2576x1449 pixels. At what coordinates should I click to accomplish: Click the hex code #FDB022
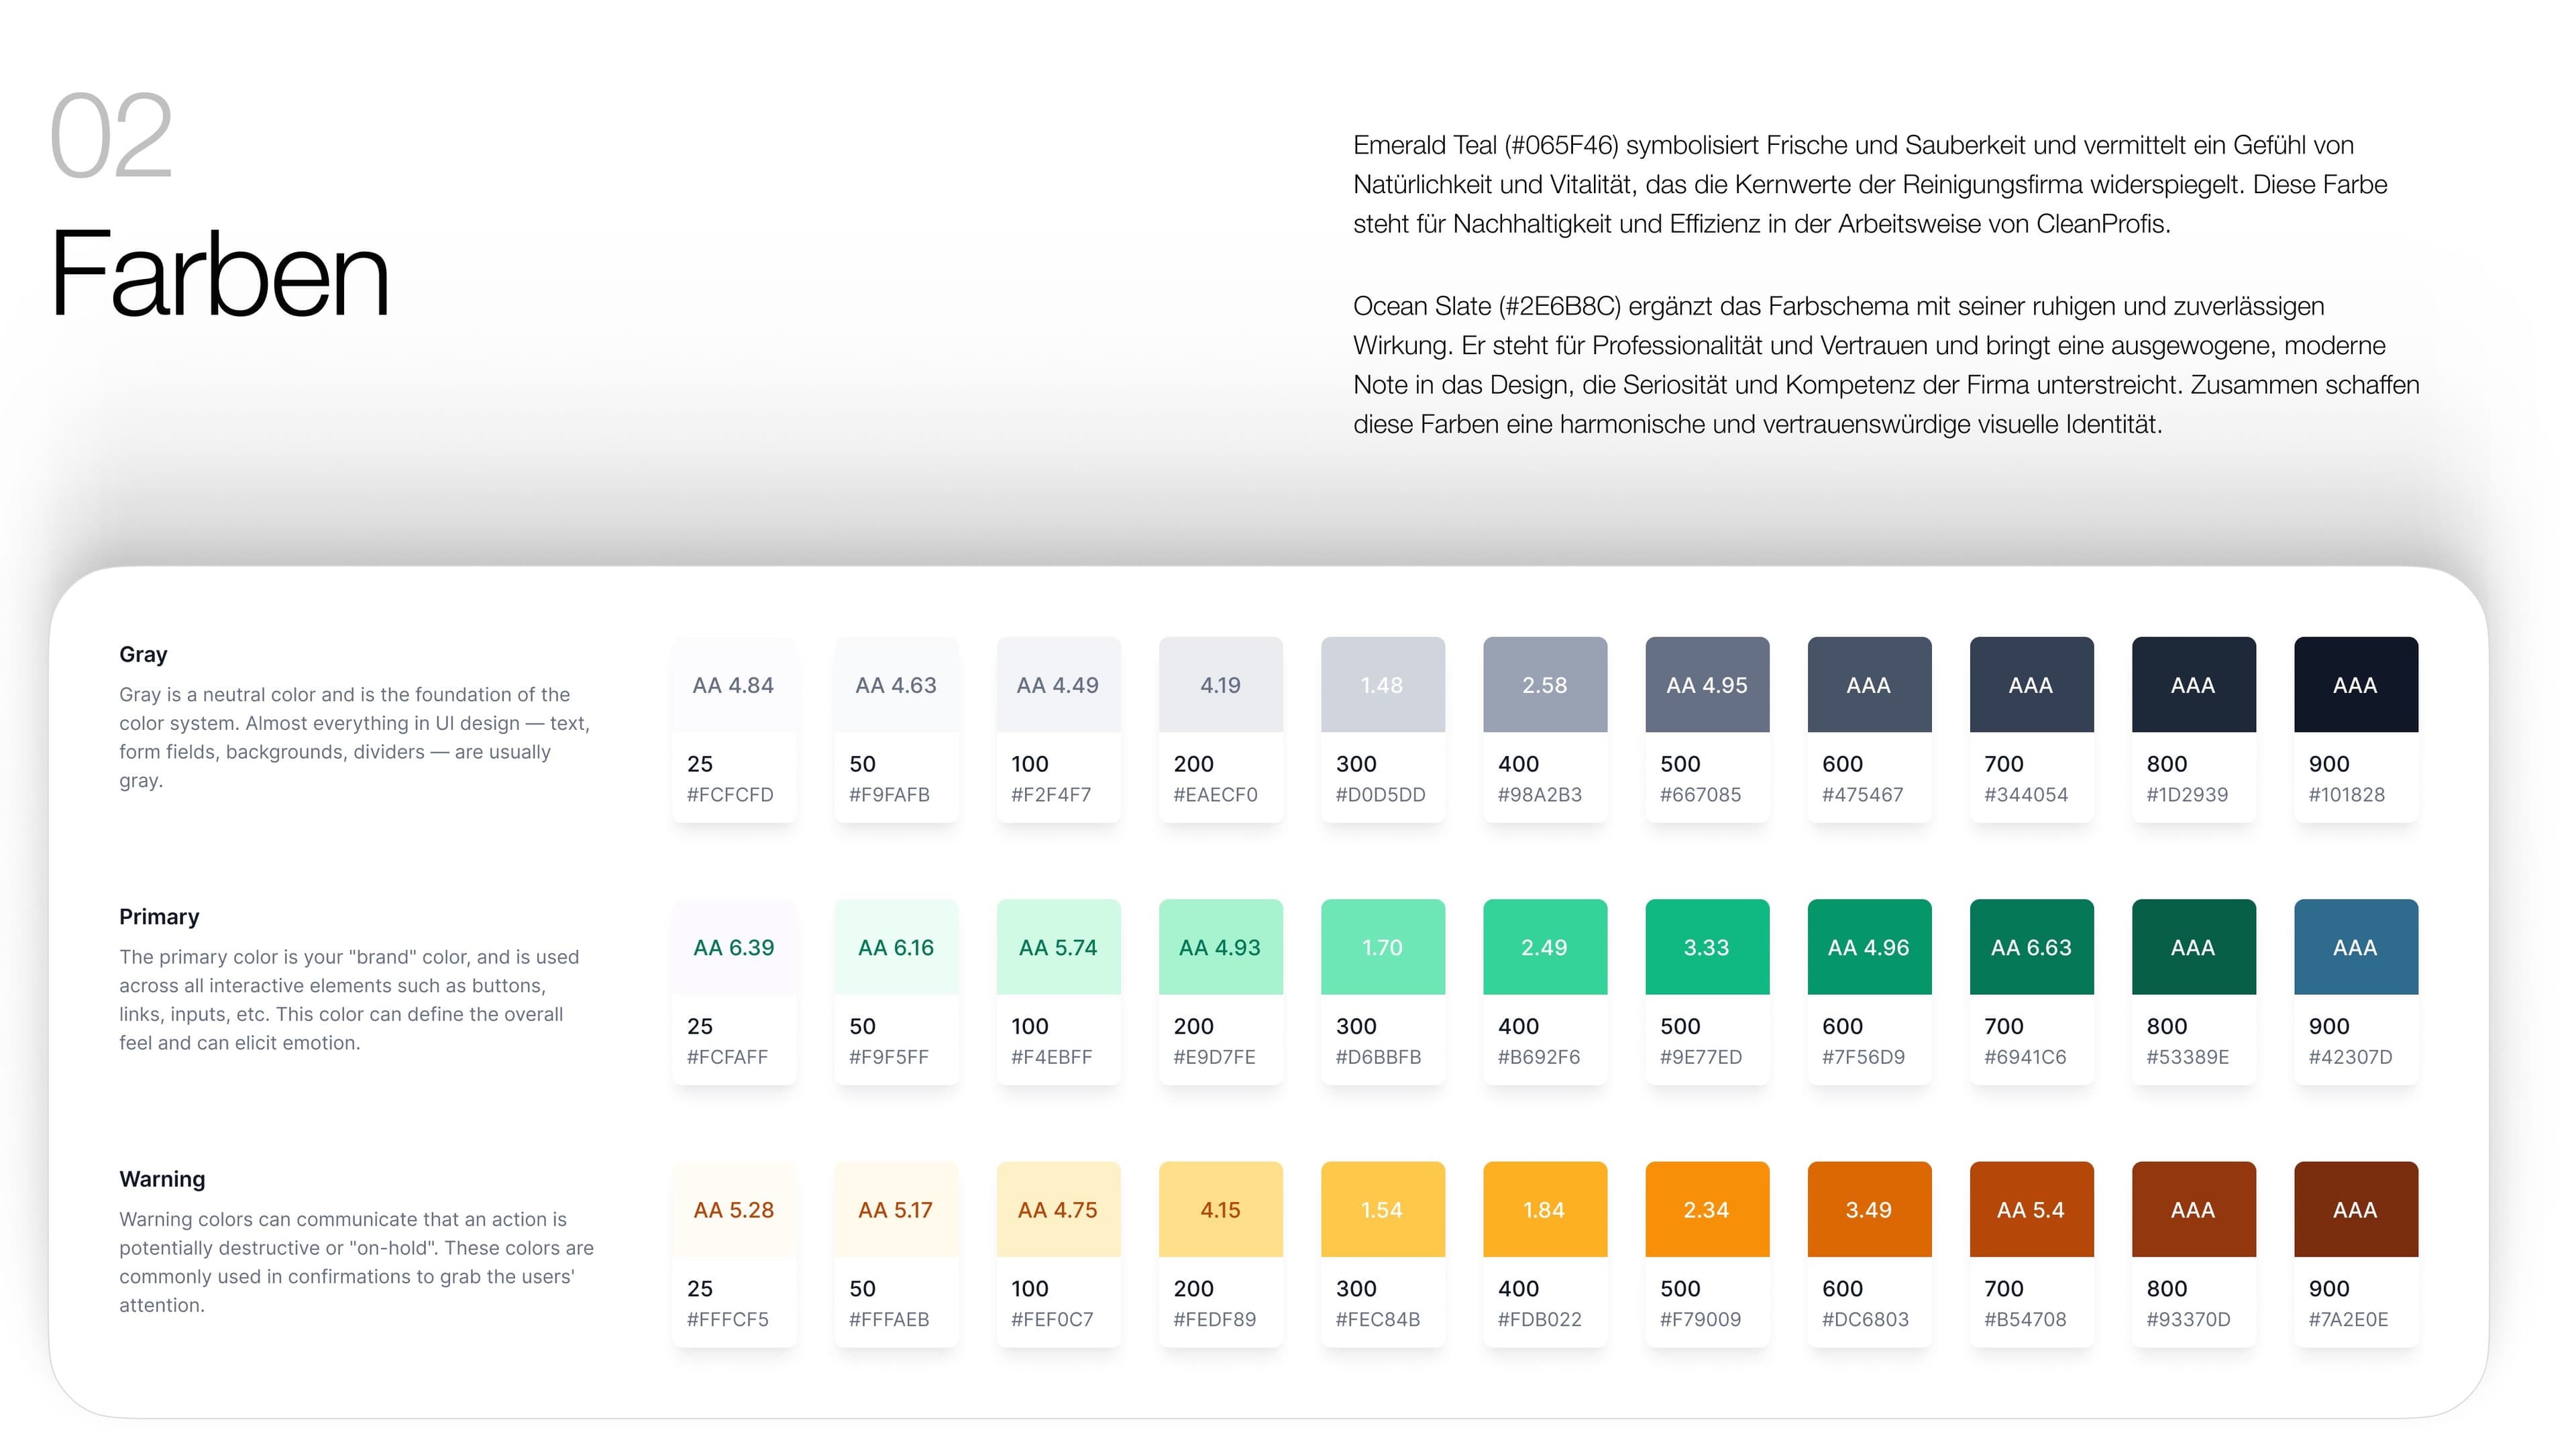point(1539,1320)
